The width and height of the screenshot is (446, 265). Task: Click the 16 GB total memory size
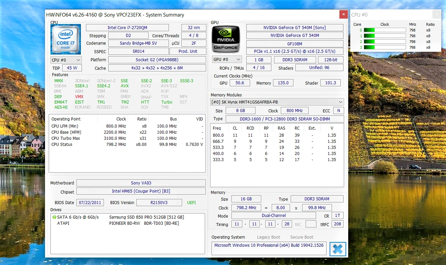[246, 199]
